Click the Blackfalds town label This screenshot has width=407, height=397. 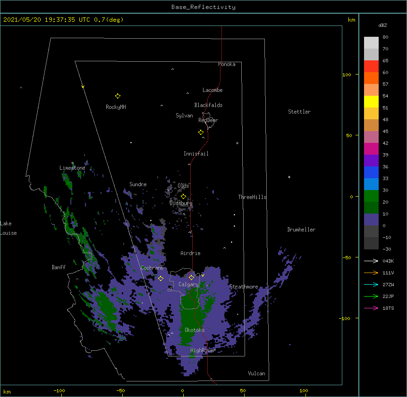[208, 105]
